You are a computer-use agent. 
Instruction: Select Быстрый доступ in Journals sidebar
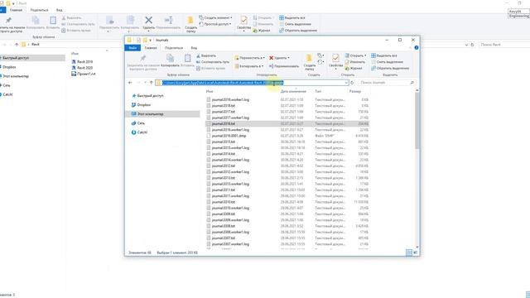click(x=147, y=96)
